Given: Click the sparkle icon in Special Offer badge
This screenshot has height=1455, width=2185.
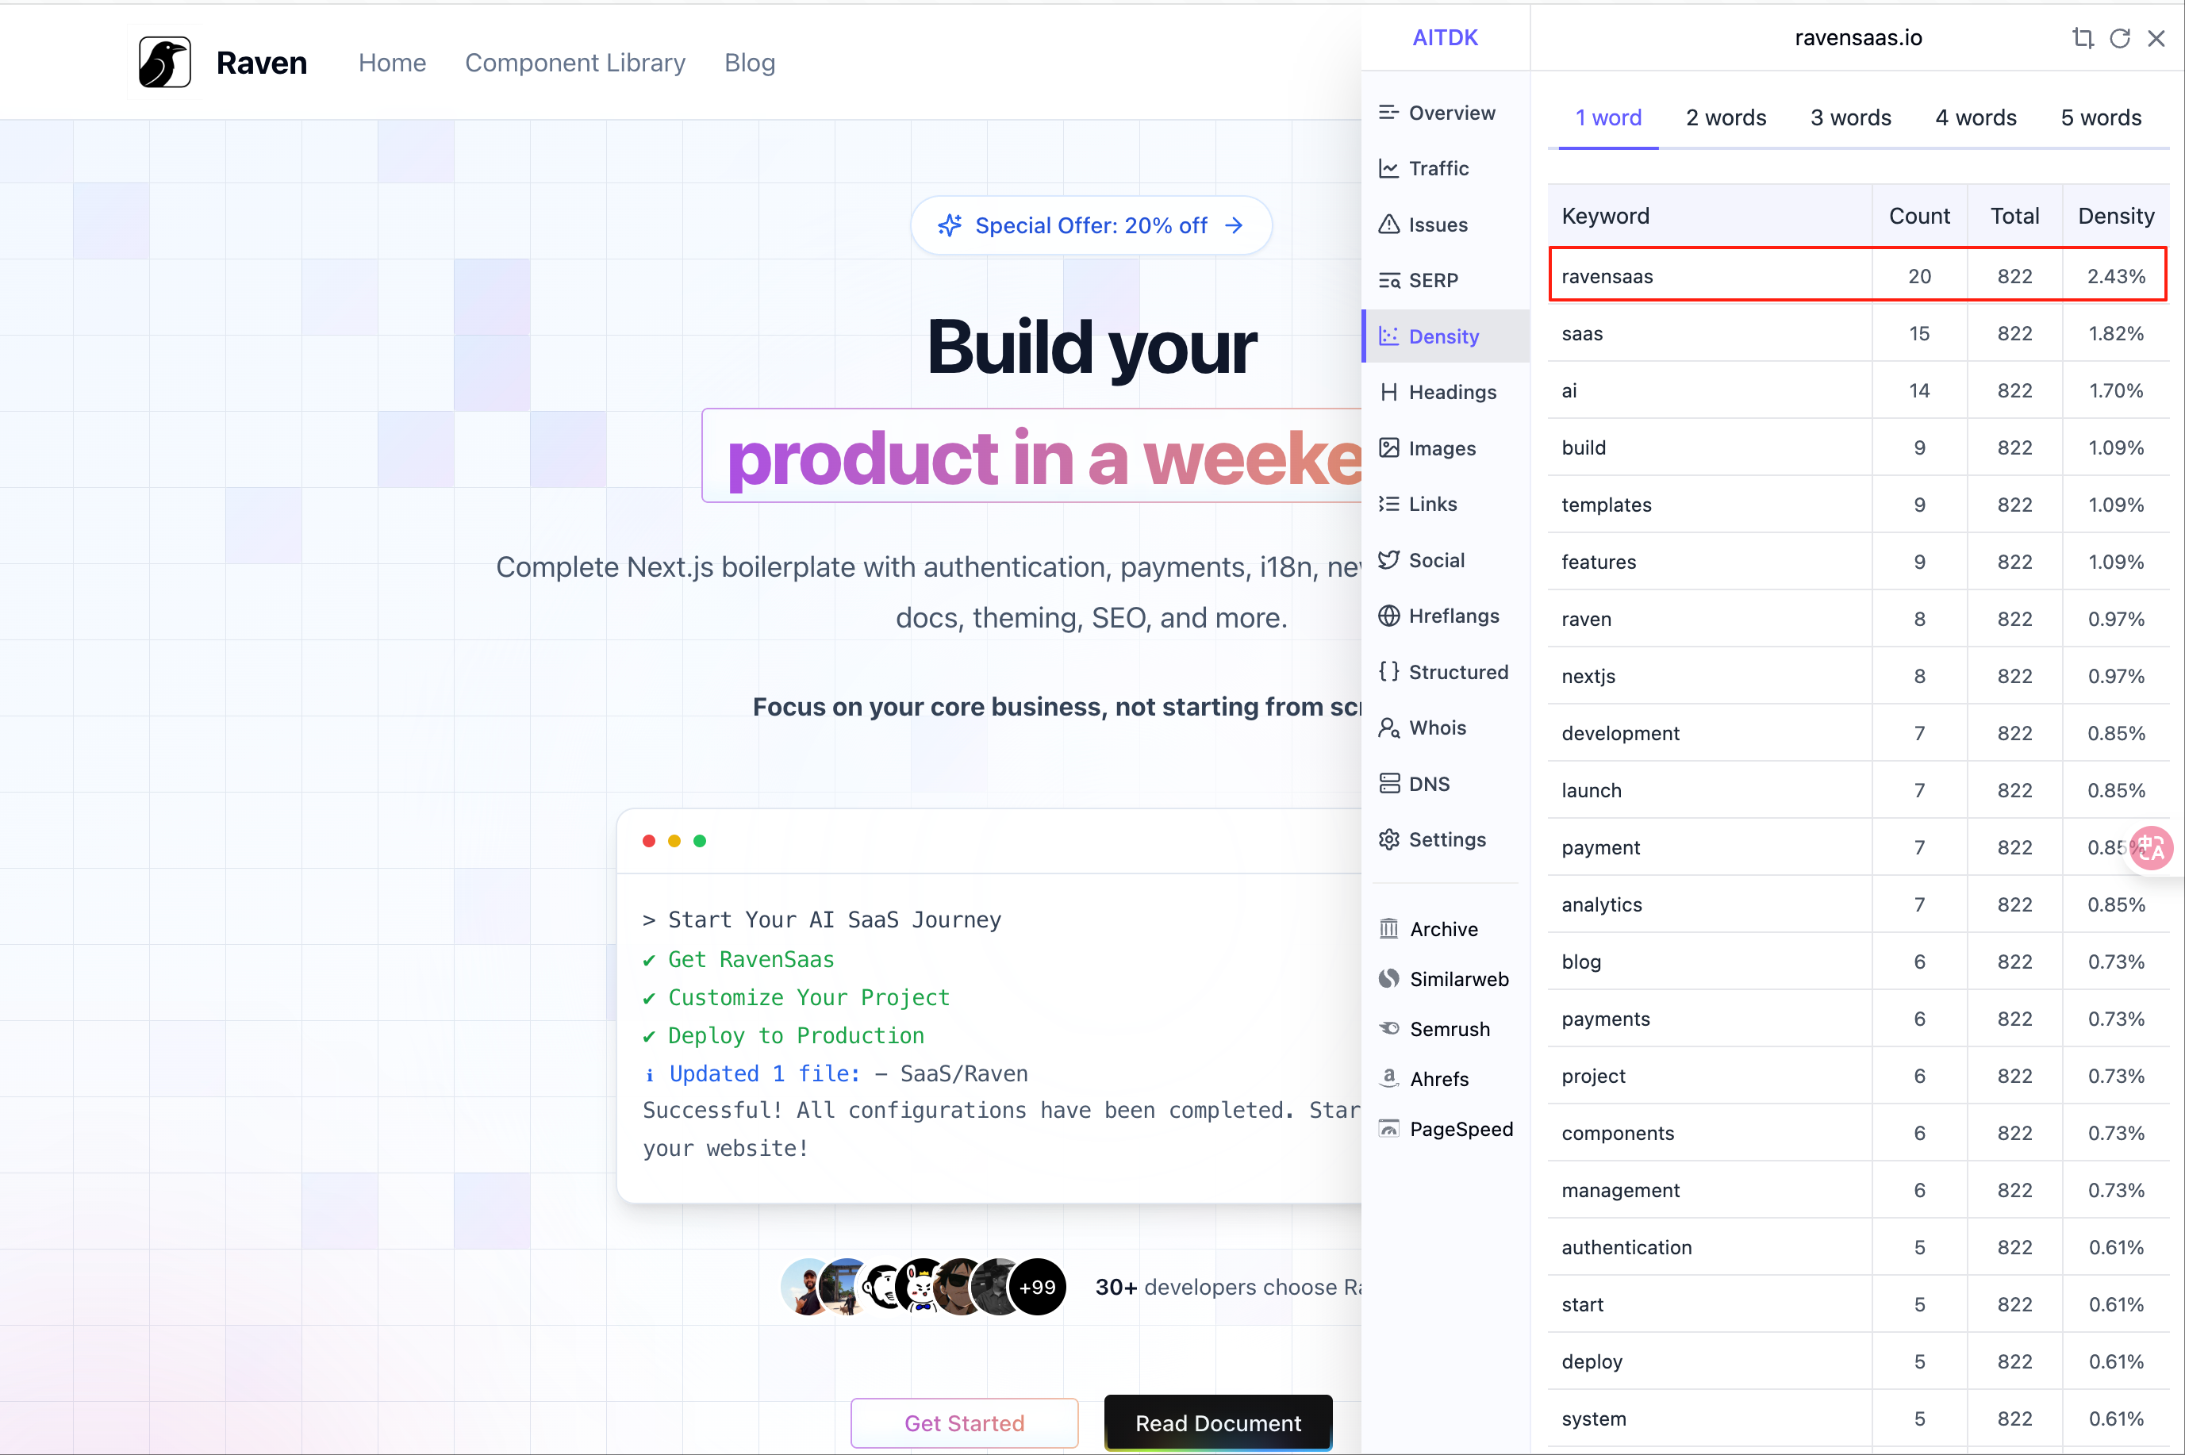Looking at the screenshot, I should coord(949,225).
